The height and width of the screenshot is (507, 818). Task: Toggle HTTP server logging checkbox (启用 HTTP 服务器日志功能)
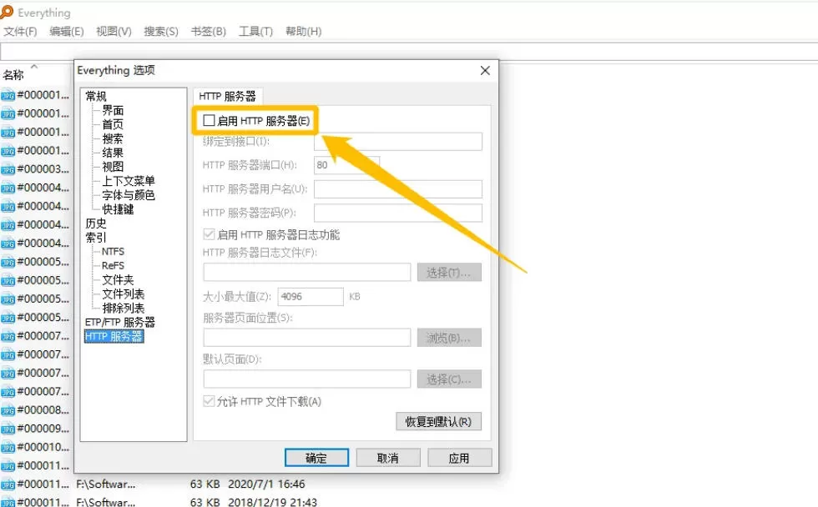pos(209,234)
